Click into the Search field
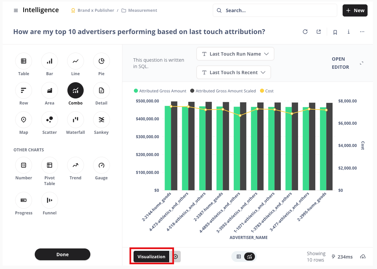This screenshot has width=377, height=269. coord(275,10)
